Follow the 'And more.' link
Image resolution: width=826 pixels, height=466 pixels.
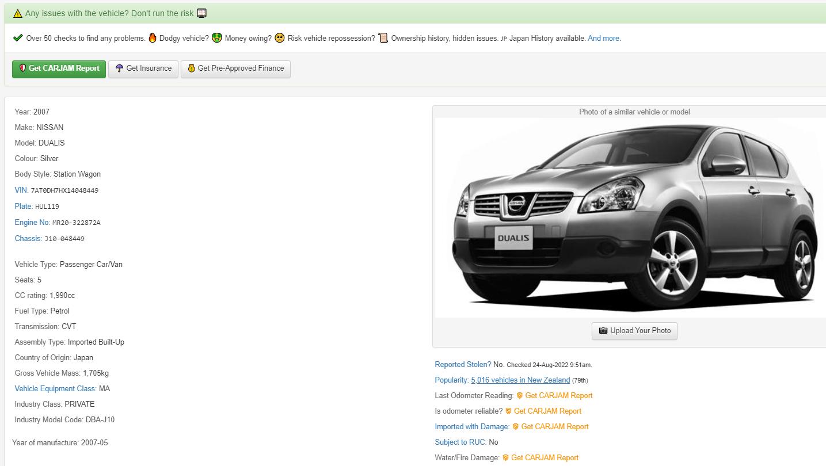604,39
